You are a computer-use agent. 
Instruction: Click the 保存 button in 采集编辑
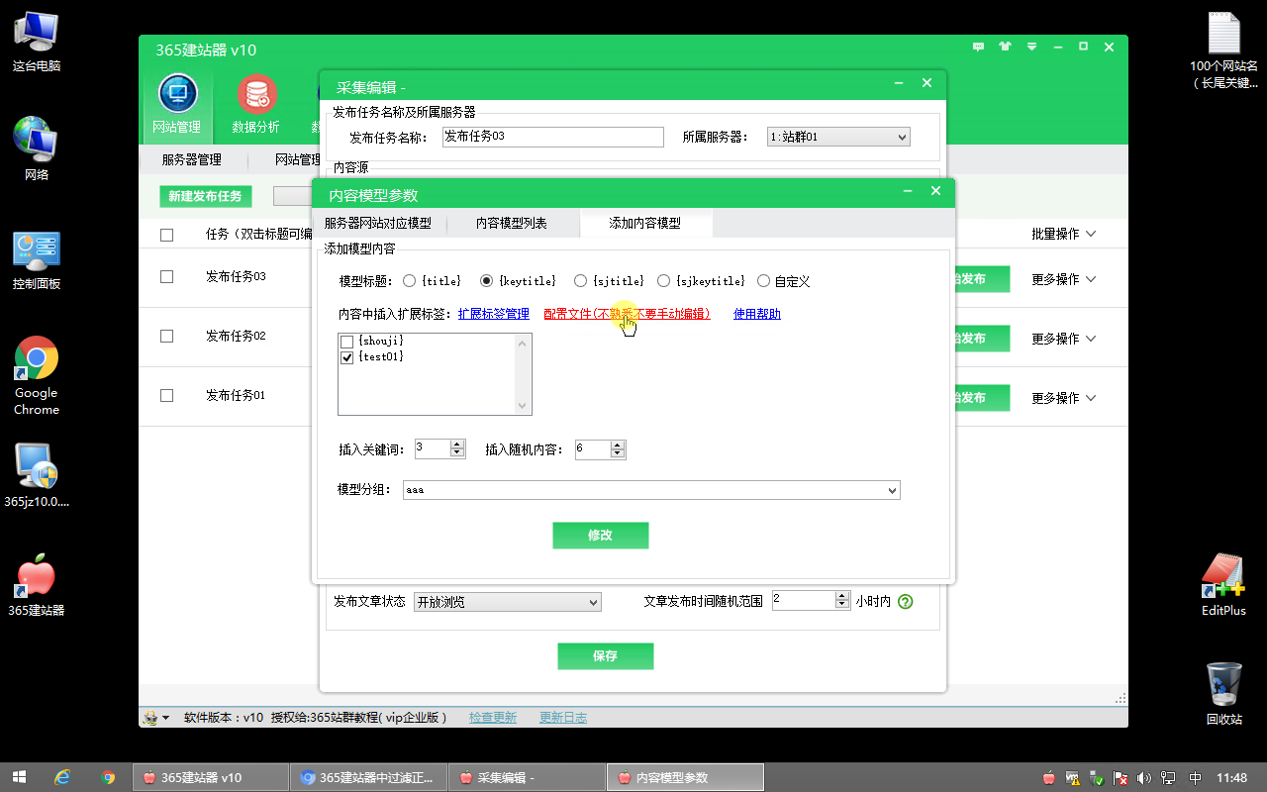tap(605, 656)
